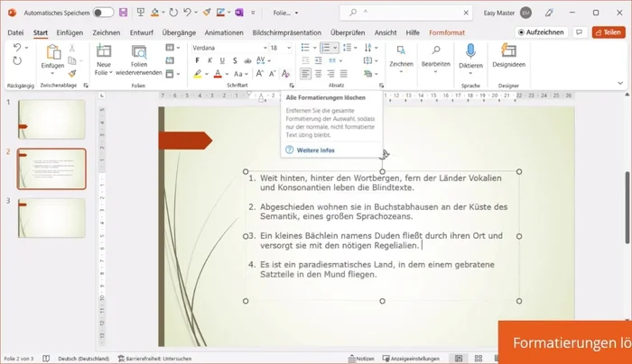Click the Zeichnen shapes icon in ribbon
This screenshot has width=632, height=364.
pyautogui.click(x=401, y=50)
